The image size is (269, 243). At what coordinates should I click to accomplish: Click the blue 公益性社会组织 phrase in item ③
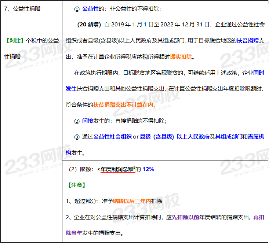pyautogui.click(x=112, y=137)
